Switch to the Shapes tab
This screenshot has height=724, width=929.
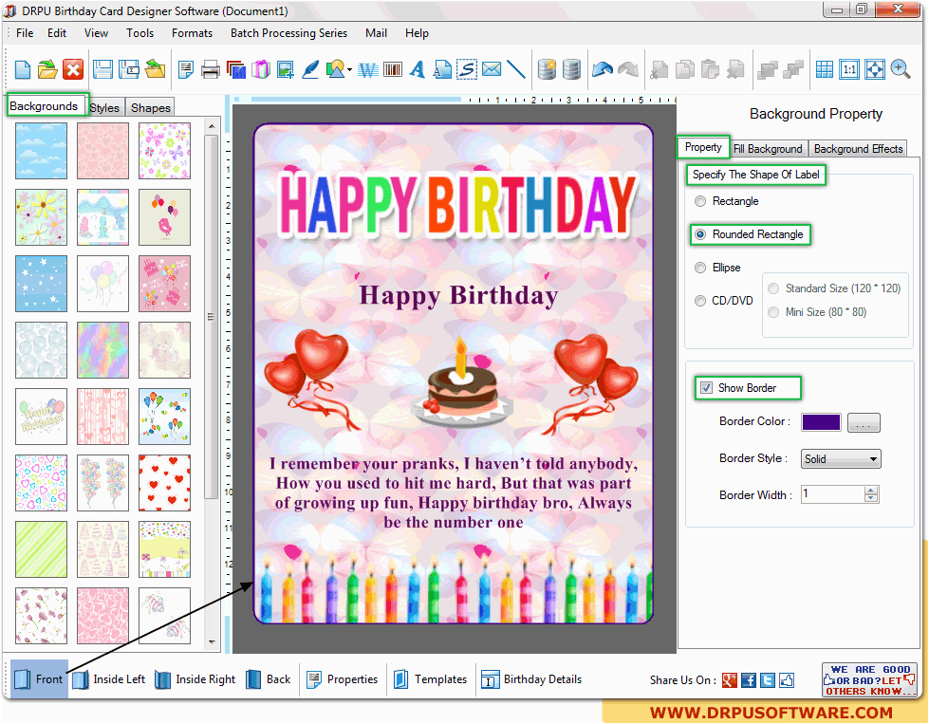pos(151,108)
